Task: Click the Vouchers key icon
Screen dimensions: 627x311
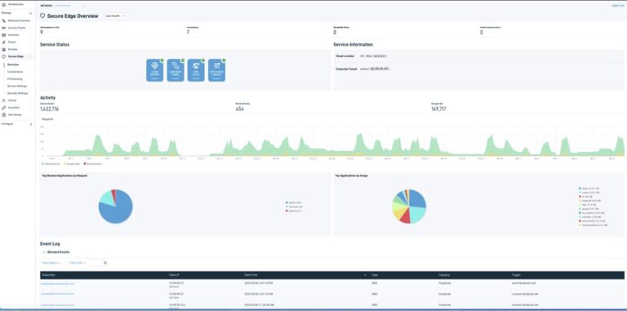Action: point(3,108)
